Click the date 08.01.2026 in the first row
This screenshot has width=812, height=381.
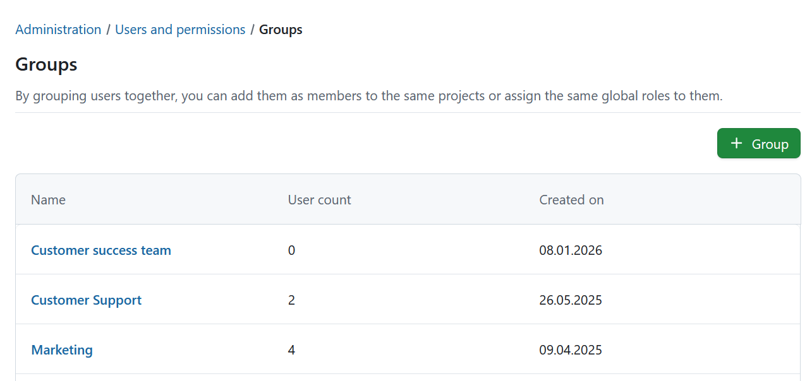pos(571,250)
